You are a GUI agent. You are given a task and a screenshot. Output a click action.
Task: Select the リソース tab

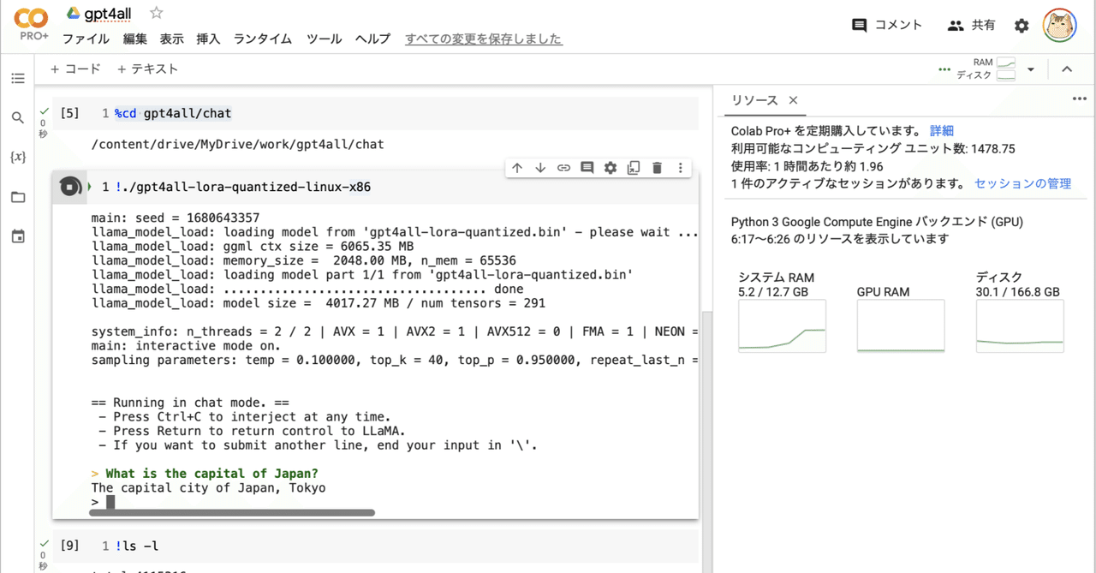754,100
